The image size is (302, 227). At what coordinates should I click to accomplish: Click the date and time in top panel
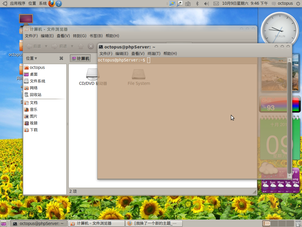(x=245, y=4)
